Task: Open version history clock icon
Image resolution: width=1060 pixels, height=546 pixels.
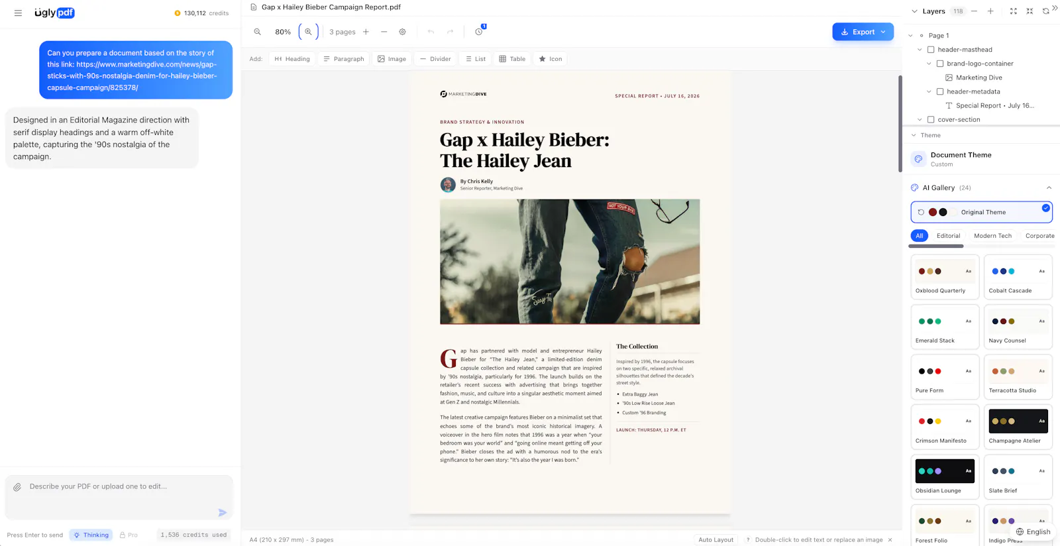Action: click(479, 32)
